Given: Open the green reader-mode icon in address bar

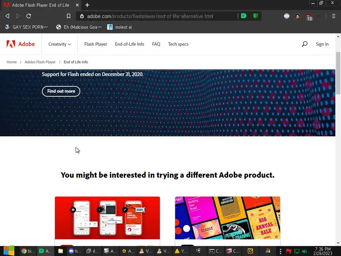Looking at the screenshot, I should click(x=244, y=16).
